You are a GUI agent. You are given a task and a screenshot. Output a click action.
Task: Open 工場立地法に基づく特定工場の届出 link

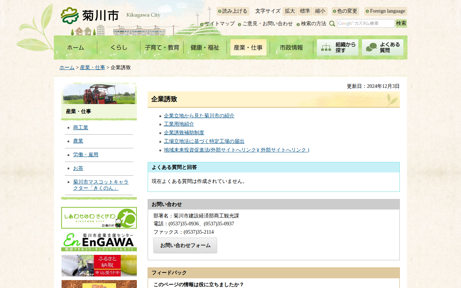pos(204,141)
